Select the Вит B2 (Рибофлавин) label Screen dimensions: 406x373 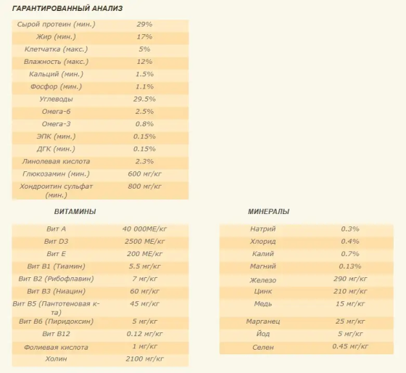57,279
